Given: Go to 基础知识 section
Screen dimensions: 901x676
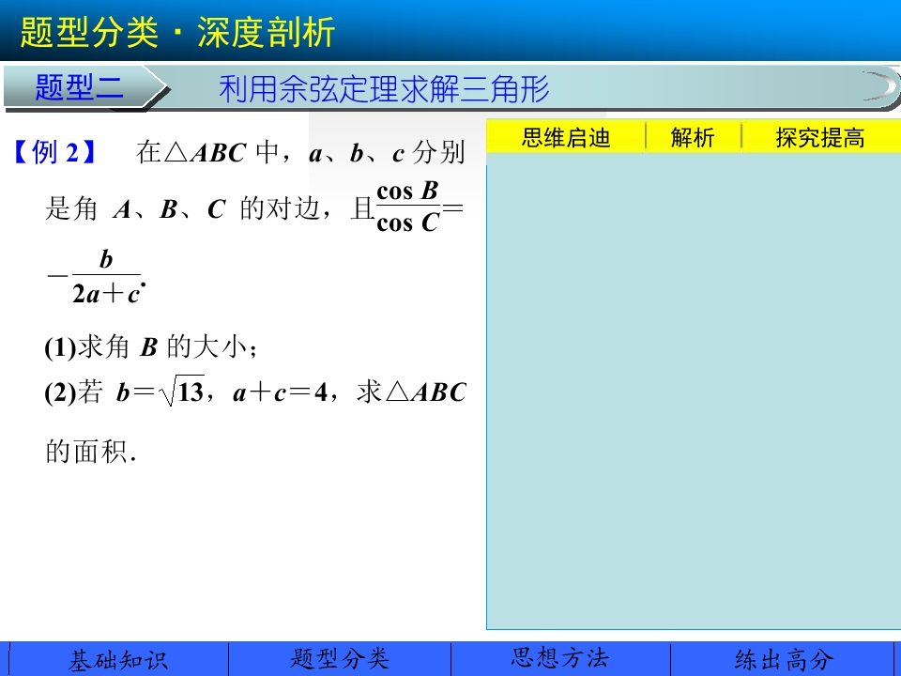Looking at the screenshot, I should (x=118, y=660).
